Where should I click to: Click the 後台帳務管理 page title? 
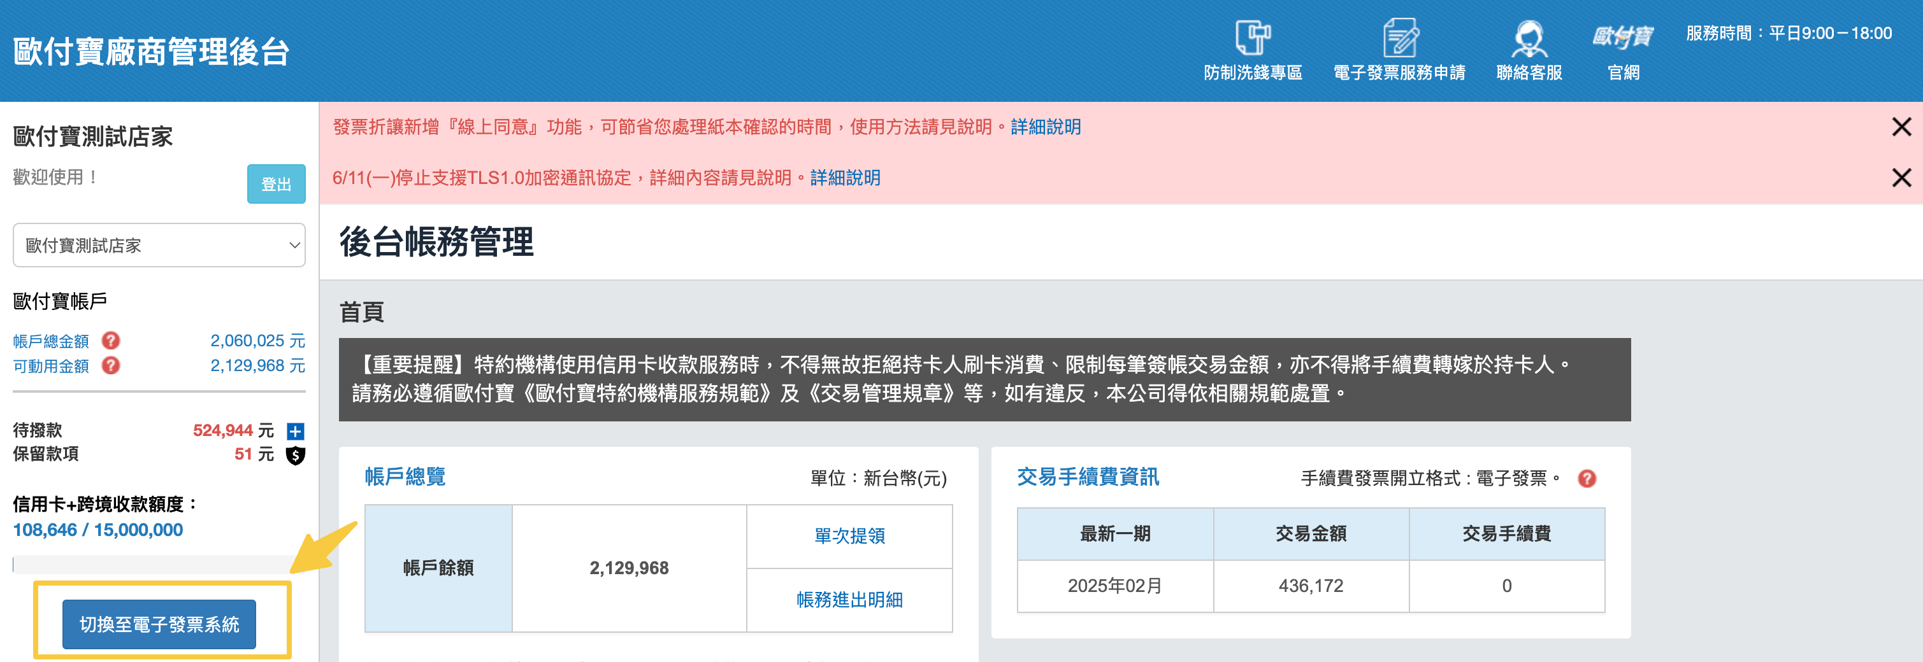pos(436,241)
